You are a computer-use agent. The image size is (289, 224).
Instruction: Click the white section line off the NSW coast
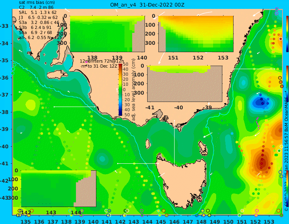click(254, 69)
